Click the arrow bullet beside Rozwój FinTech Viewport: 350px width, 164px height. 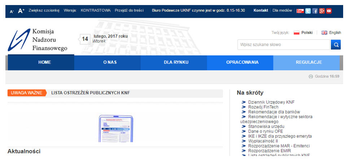point(244,107)
